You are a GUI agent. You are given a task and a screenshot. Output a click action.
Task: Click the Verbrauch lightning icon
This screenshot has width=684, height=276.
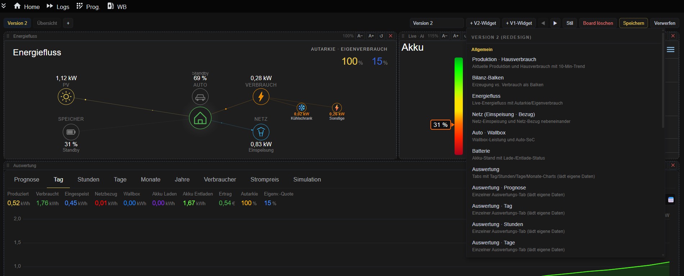(261, 97)
